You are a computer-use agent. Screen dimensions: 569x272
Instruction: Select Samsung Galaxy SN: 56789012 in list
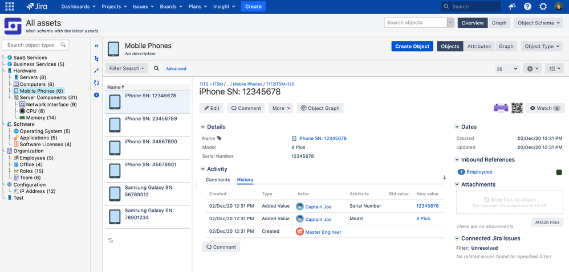click(147, 194)
